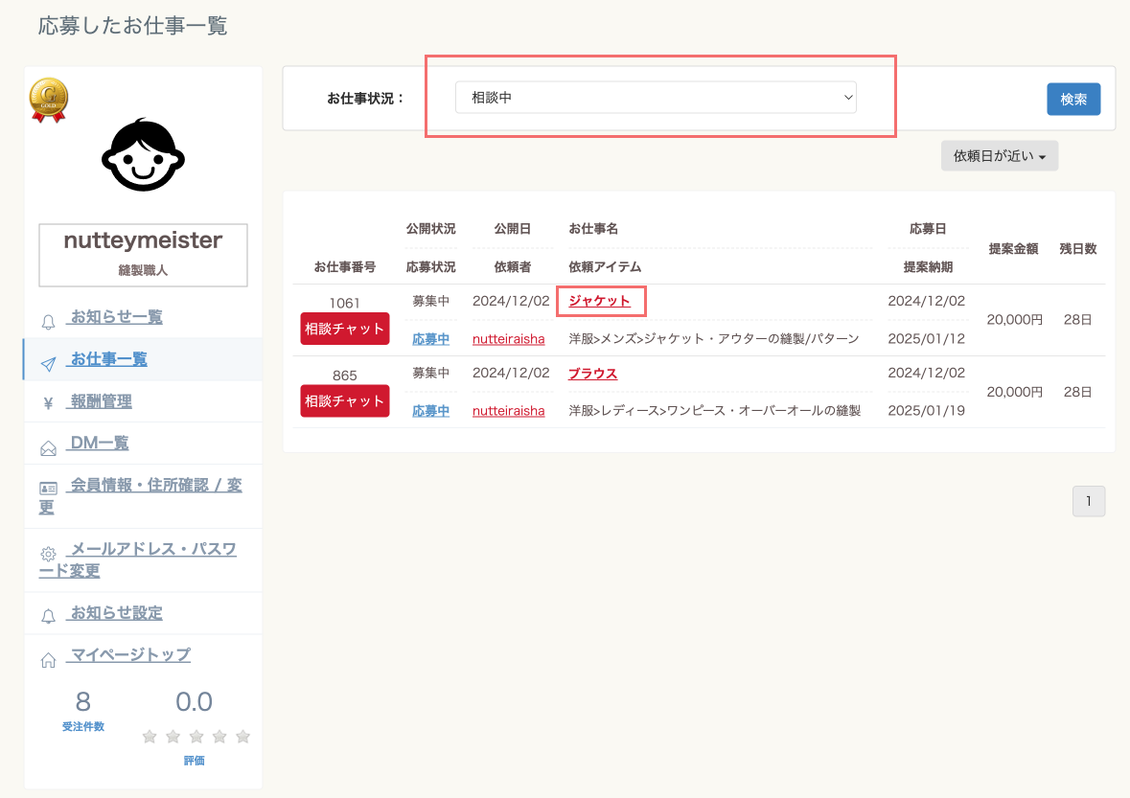
Task: Open the お知らせ一覧 menu link
Action: pyautogui.click(x=116, y=317)
